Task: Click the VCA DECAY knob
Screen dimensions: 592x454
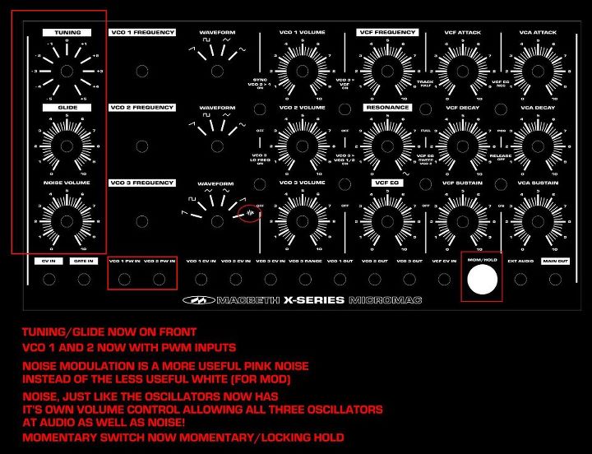Action: [x=538, y=146]
